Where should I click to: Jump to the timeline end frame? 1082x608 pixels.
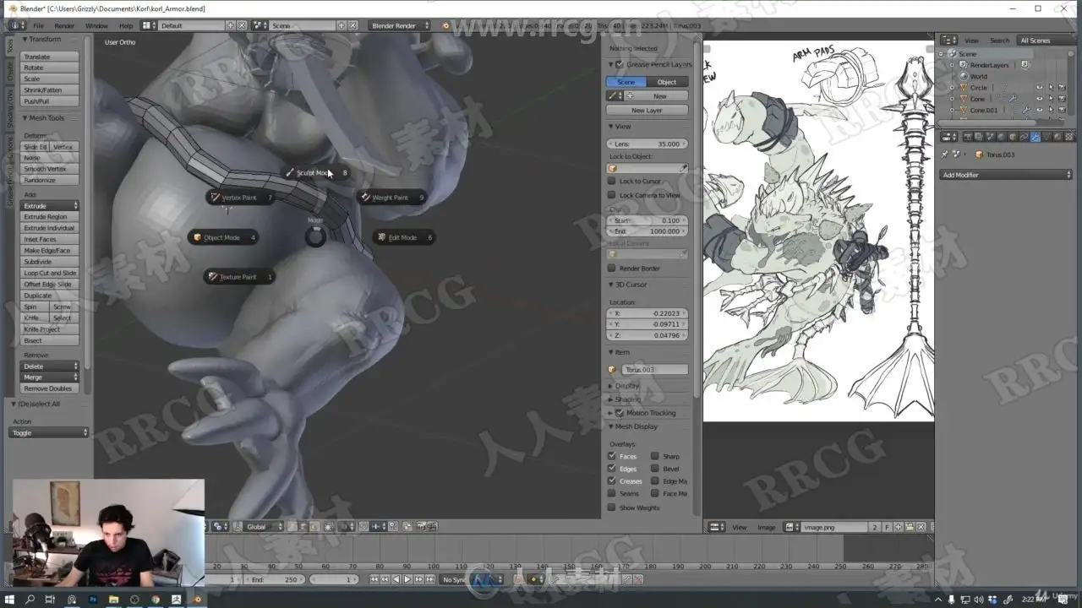[x=429, y=579]
